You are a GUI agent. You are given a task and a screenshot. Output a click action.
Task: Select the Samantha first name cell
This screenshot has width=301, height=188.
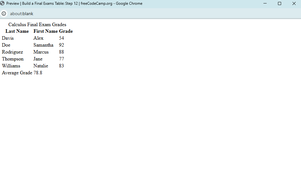(43, 45)
